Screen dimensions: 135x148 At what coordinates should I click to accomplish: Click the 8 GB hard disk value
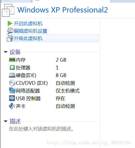pyautogui.click(x=61, y=75)
